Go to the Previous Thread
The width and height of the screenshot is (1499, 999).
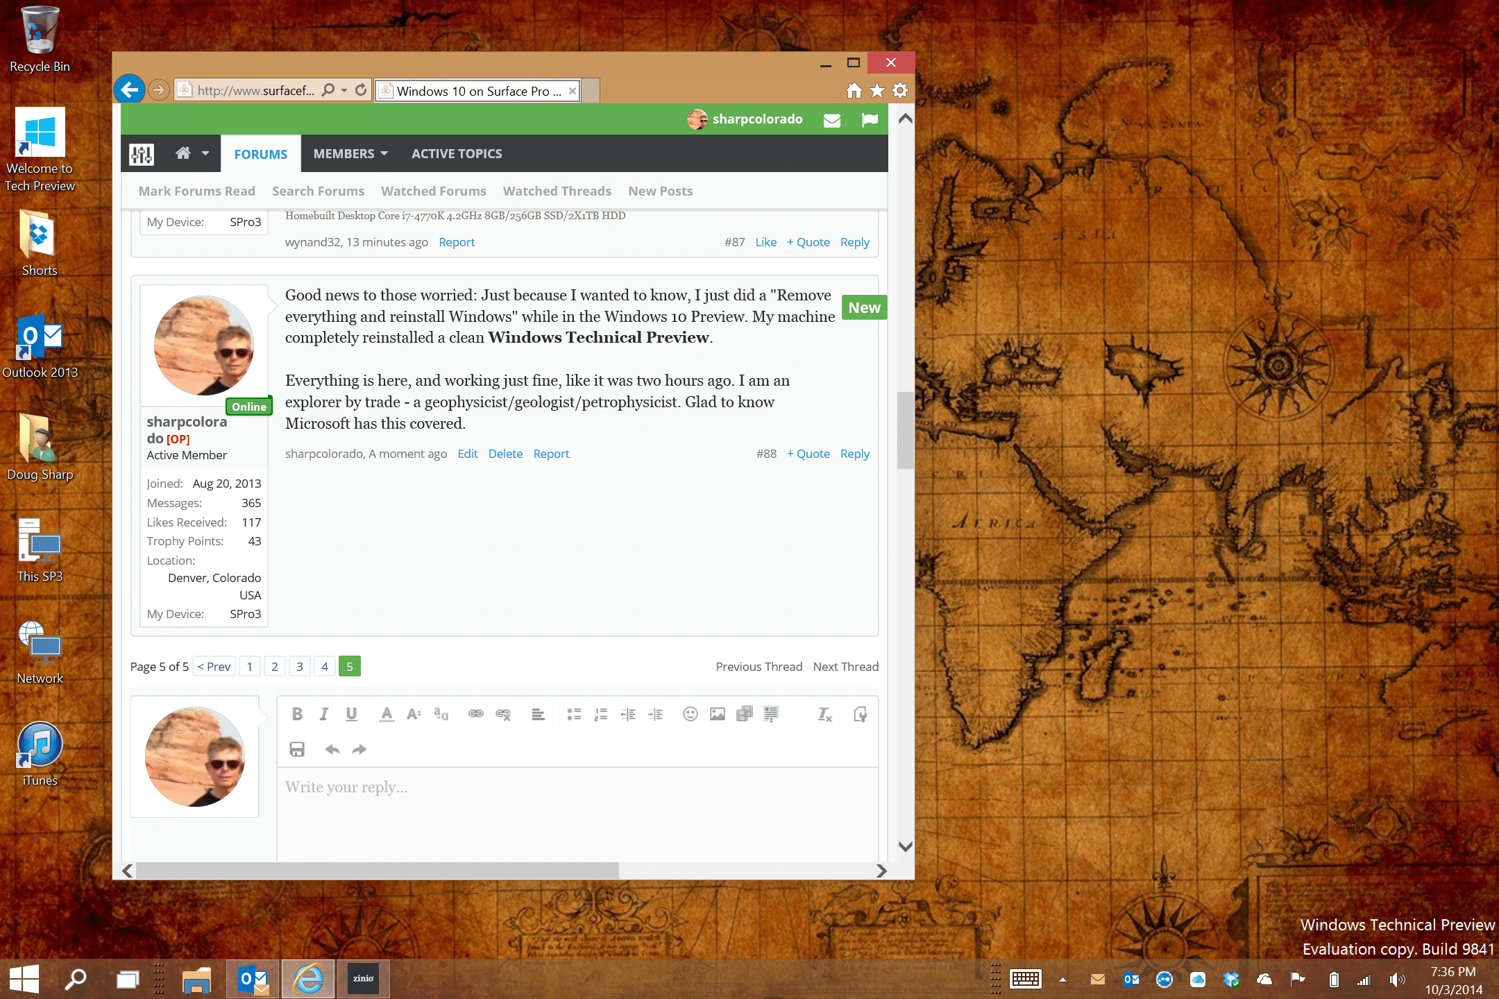759,667
